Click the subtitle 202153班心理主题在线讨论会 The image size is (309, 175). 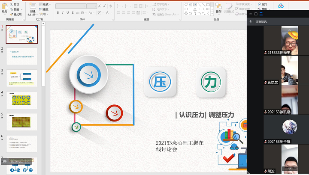[179, 146]
